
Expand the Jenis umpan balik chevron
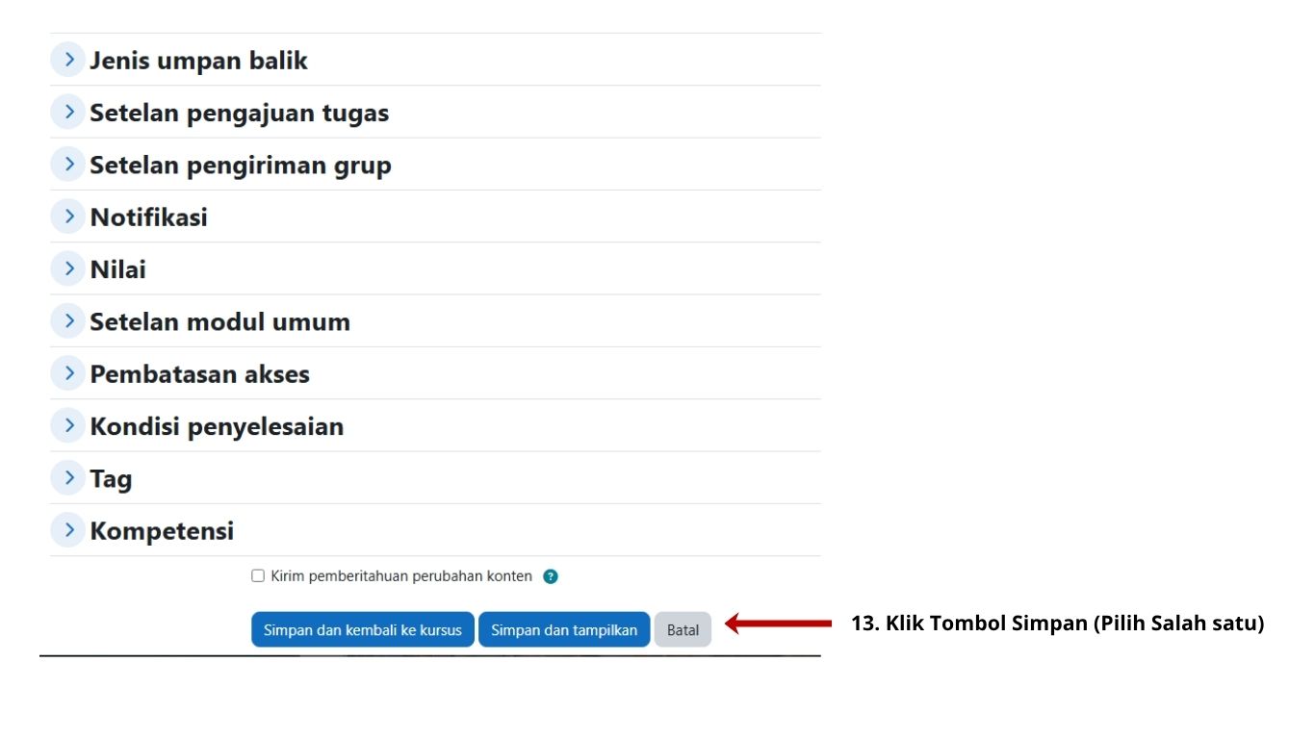pyautogui.click(x=67, y=60)
